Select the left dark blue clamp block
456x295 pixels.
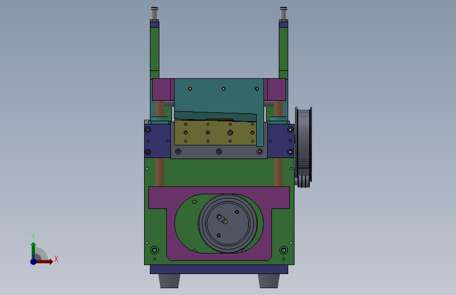158,141
